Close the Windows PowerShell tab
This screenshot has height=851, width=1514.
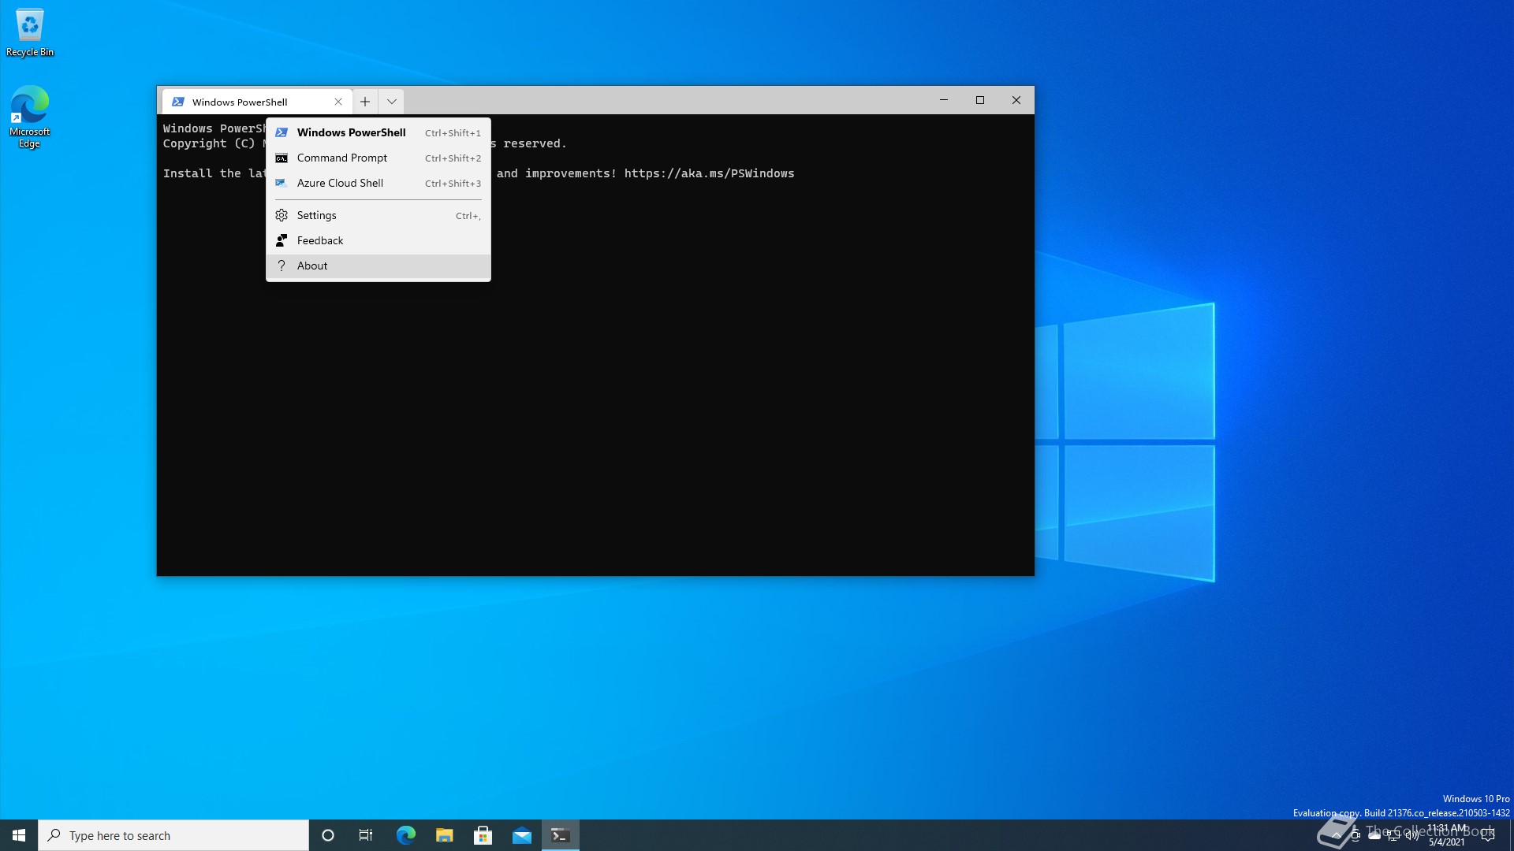point(338,102)
